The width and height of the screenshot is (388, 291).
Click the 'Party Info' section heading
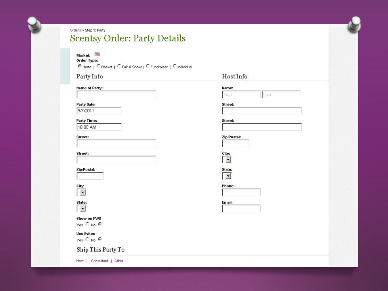pyautogui.click(x=90, y=76)
